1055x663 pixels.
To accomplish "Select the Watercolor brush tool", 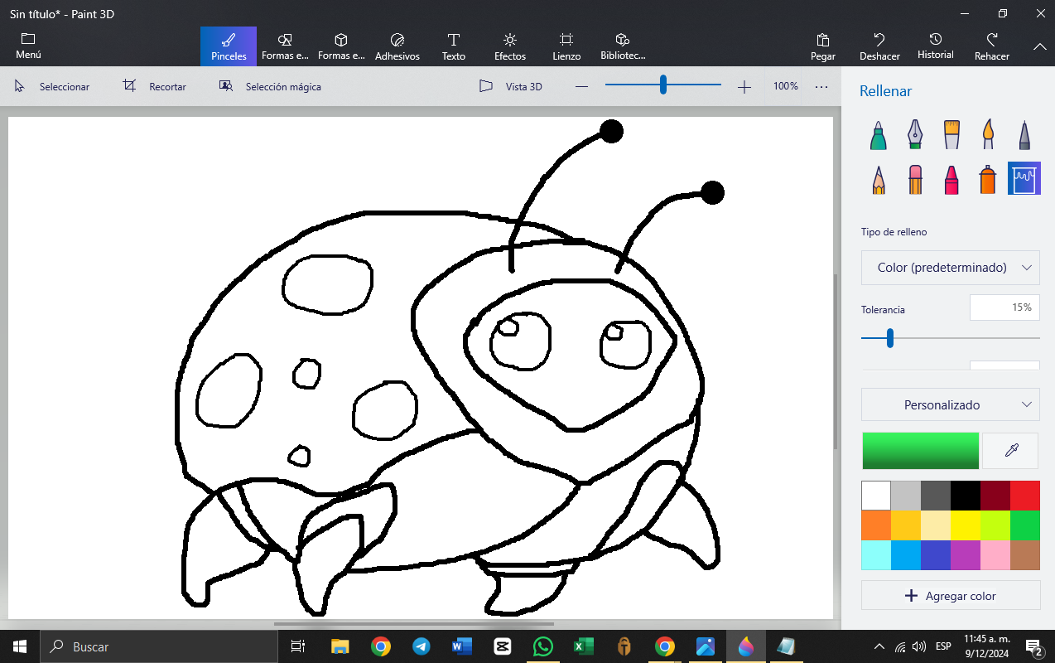I will [x=988, y=135].
